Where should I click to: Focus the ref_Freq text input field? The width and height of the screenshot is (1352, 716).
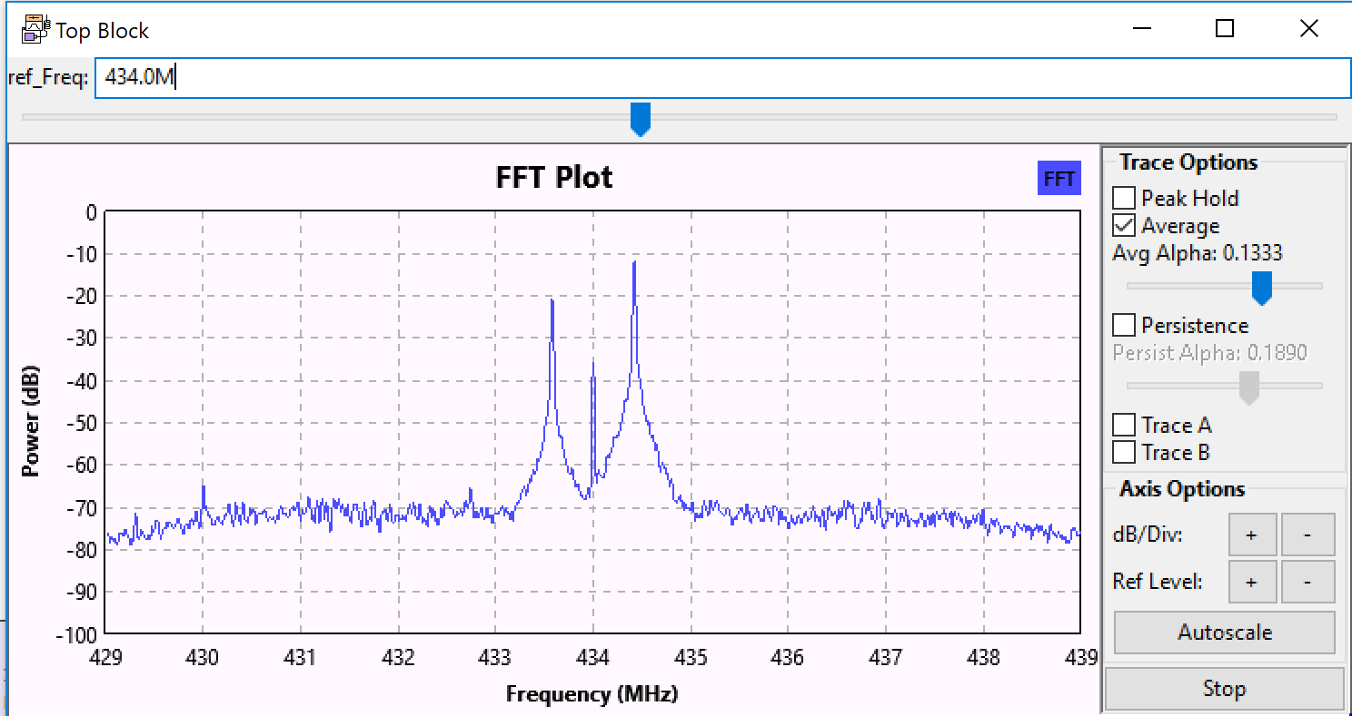(x=722, y=78)
